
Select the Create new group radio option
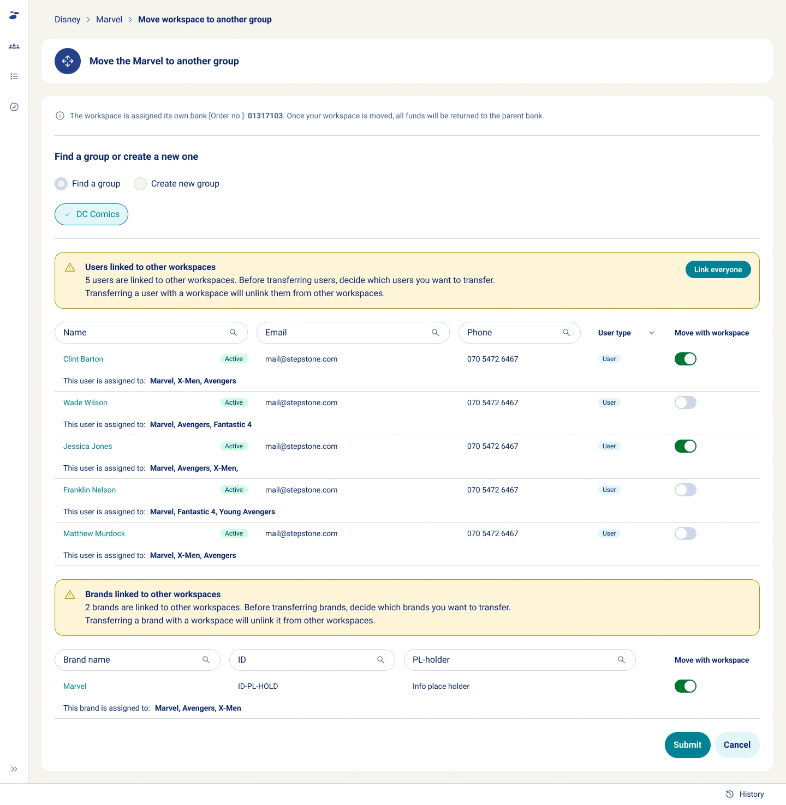pyautogui.click(x=140, y=184)
